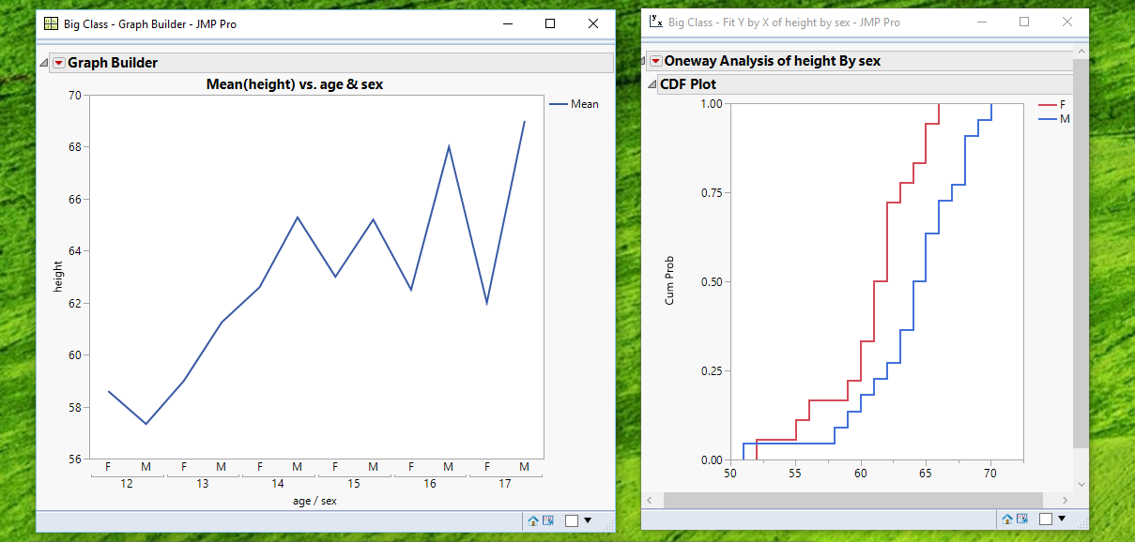1135x542 pixels.
Task: Open the Graph Builder red triangle menu
Action: click(x=58, y=62)
